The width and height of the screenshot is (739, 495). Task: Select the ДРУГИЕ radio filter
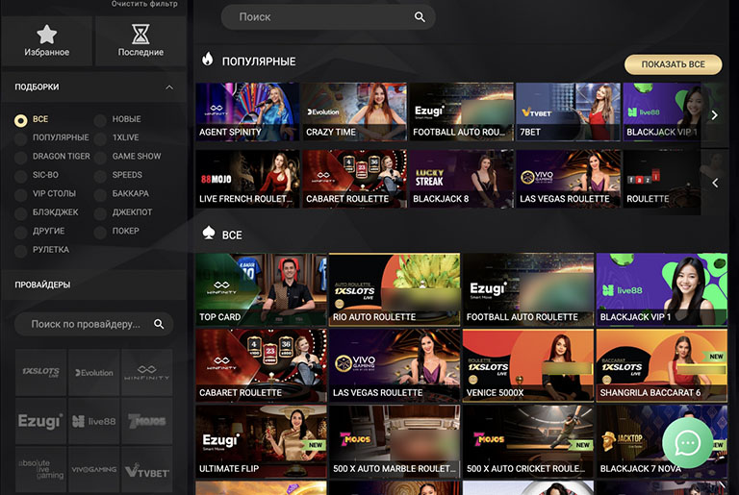point(21,233)
